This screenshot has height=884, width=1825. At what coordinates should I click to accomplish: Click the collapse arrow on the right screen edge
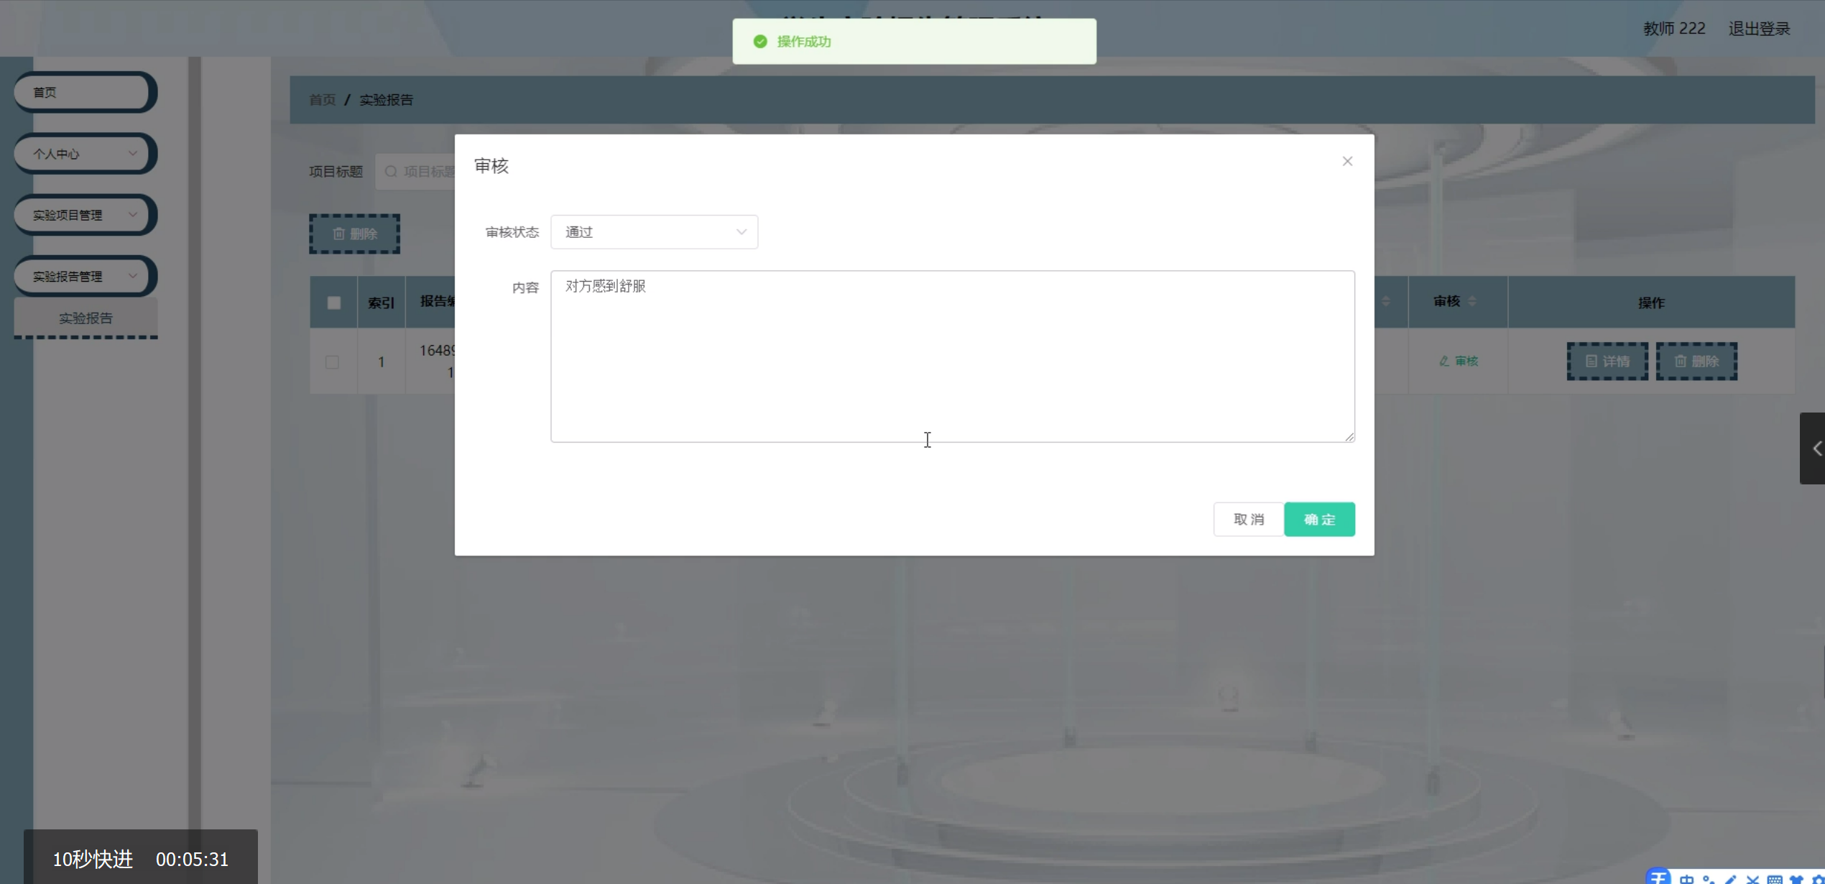point(1816,448)
